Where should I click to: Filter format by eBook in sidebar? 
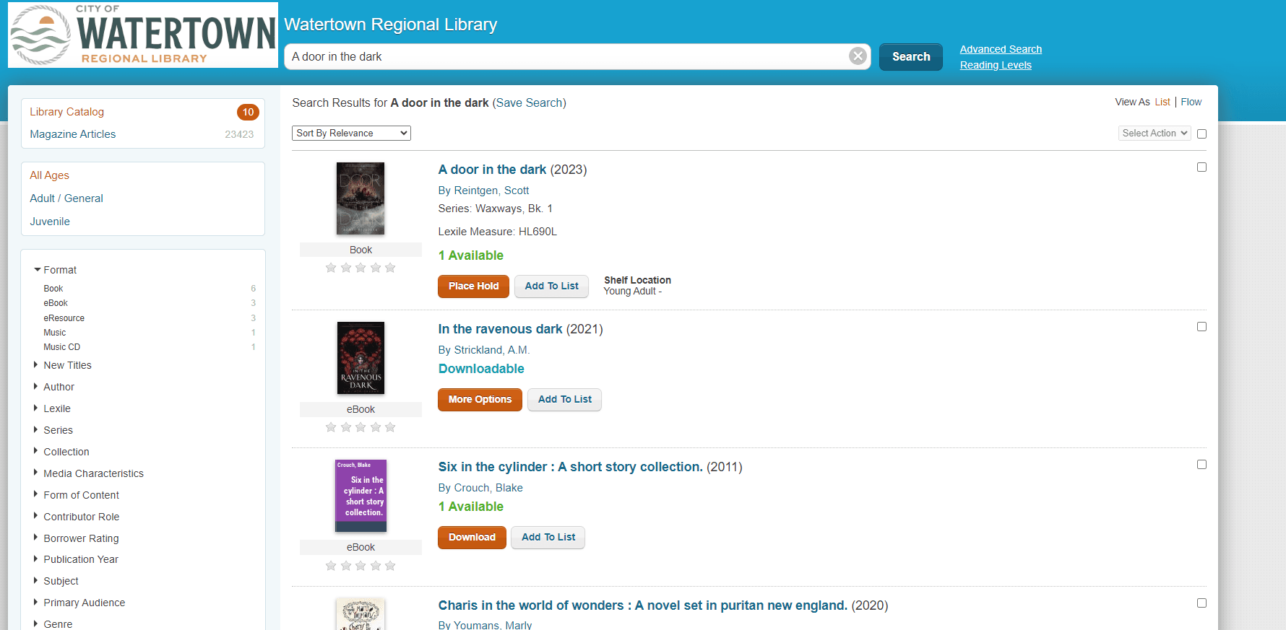(x=56, y=303)
